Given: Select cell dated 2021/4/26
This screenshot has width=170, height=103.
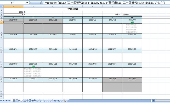Looking at the screenshot, I should (x=13, y=79).
